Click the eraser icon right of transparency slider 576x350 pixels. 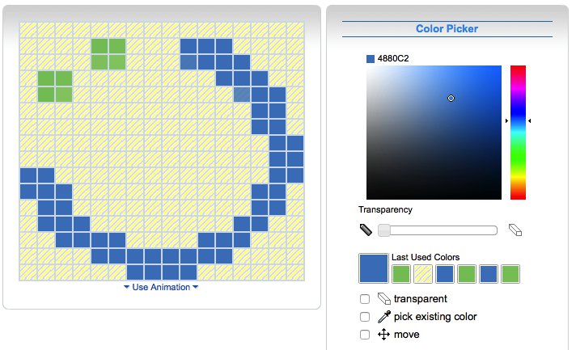coord(515,230)
